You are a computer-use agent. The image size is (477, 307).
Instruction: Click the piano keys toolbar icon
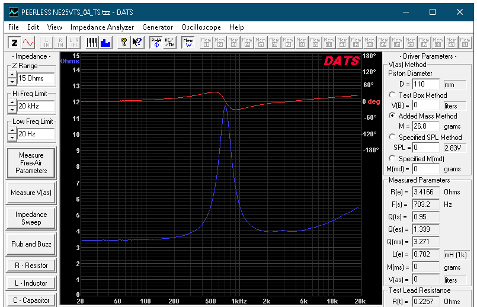[92, 43]
